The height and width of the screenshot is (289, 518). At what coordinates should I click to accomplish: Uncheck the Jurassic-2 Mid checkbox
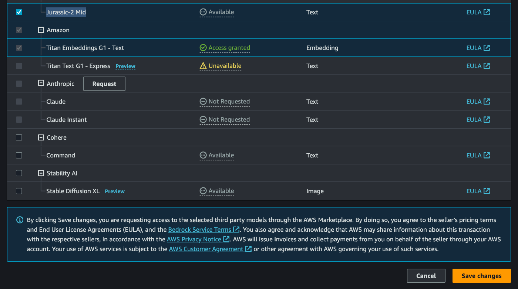click(19, 12)
